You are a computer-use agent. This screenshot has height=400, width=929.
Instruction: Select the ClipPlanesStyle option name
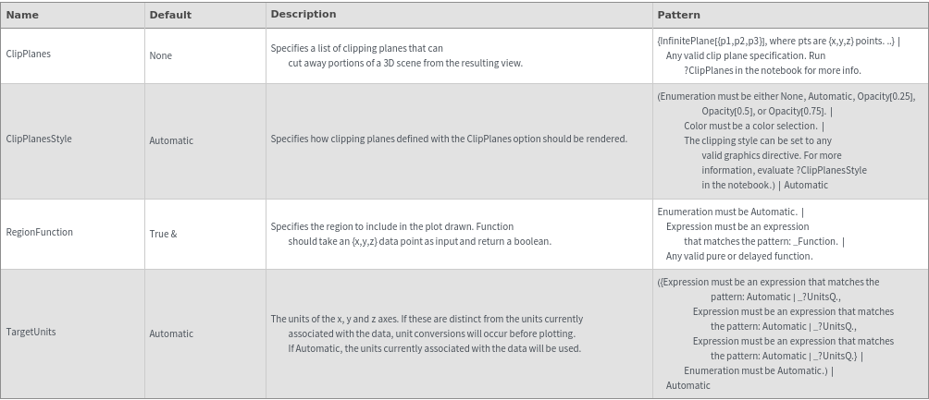(x=39, y=139)
